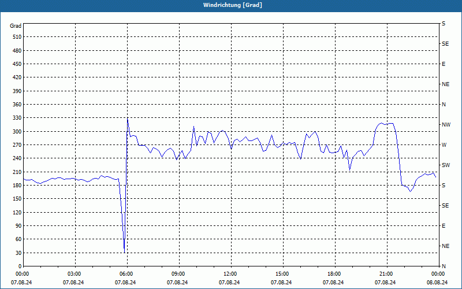The width and height of the screenshot is (462, 289).
Task: Select the 12:00 time label
Action: coord(230,274)
